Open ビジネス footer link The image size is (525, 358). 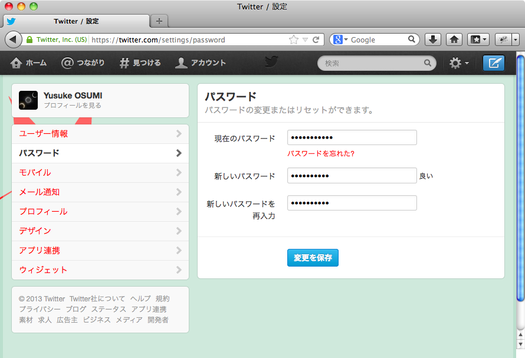tap(96, 320)
